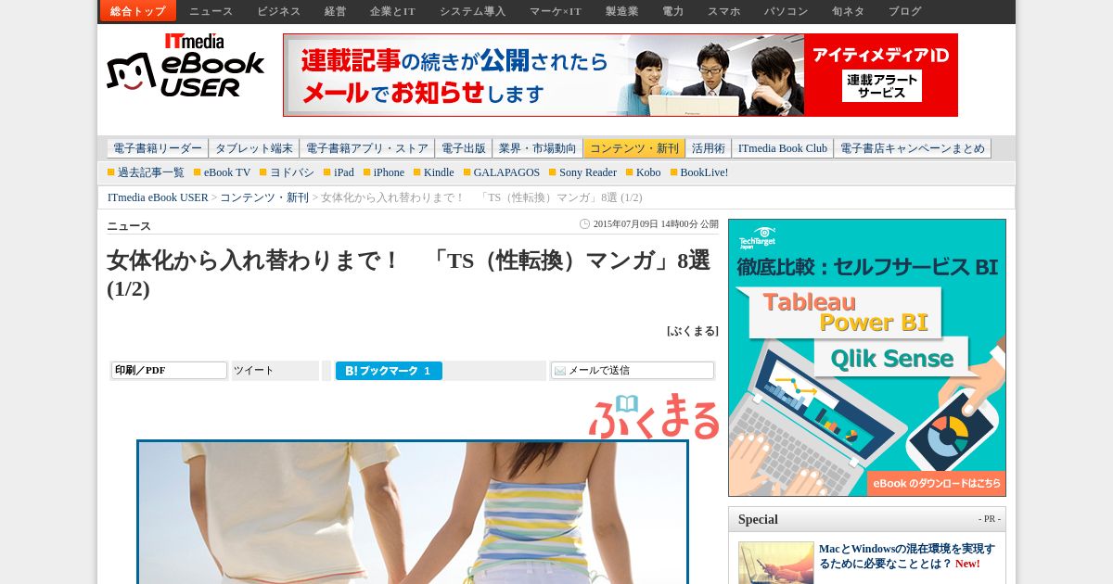1113x584 pixels.
Task: Go to システム導入 in the top menu
Action: click(x=473, y=11)
